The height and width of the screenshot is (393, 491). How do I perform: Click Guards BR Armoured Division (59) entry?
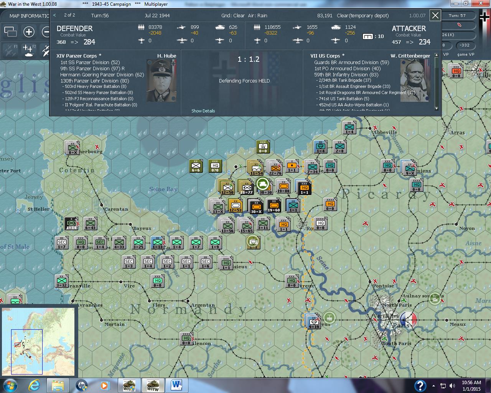352,62
